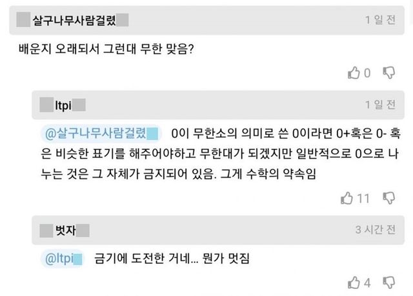Click the like count 11 on ltpi's reply
The height and width of the screenshot is (296, 413).
(363, 198)
